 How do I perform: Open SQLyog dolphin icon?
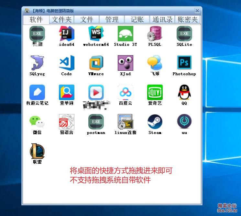(x=37, y=63)
